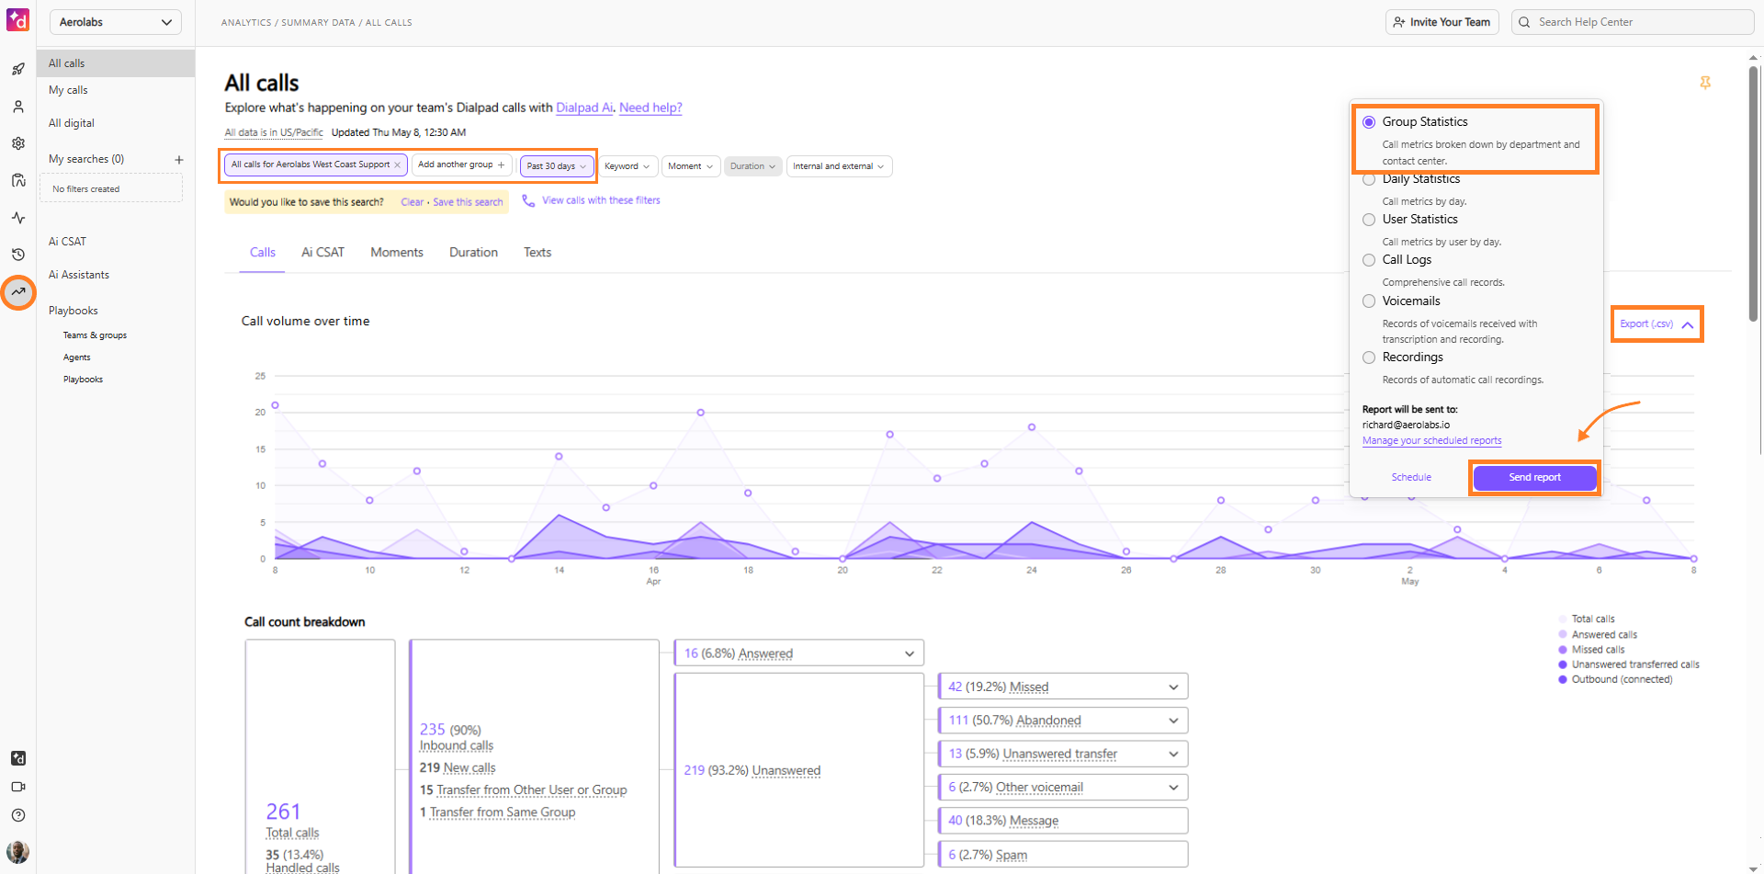The image size is (1764, 874).
Task: Open the Dialpad Ai link
Action: (x=584, y=108)
